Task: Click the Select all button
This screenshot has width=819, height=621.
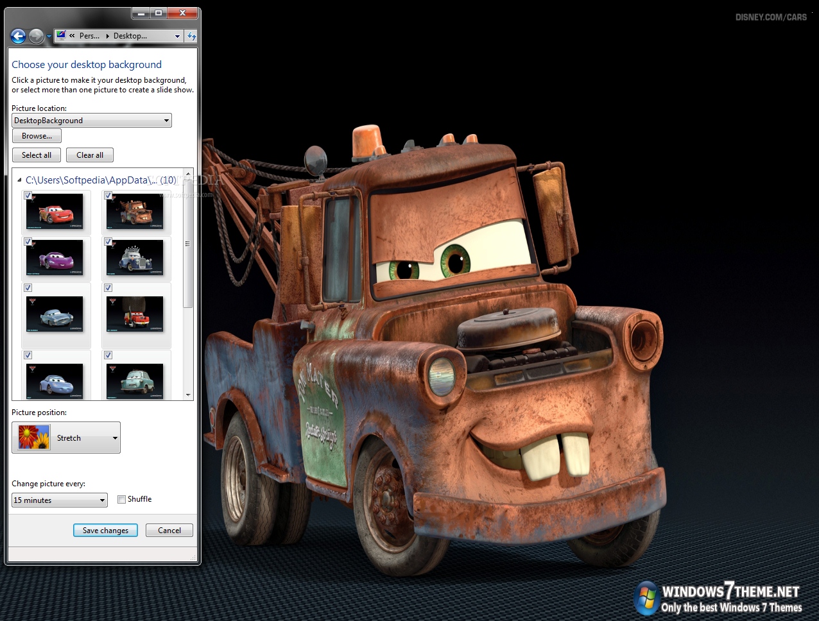Action: click(x=37, y=155)
